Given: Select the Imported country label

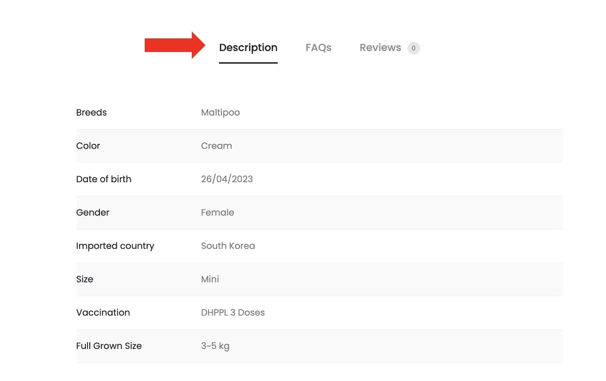Looking at the screenshot, I should click(x=115, y=246).
